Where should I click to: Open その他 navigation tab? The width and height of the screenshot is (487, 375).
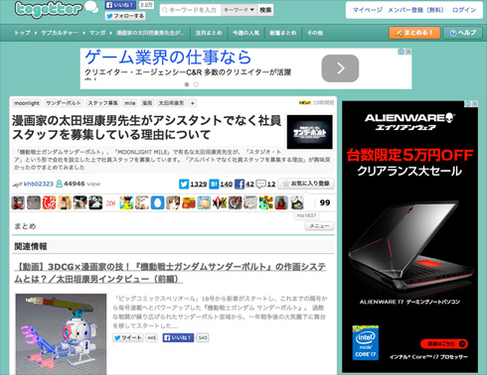(x=315, y=33)
